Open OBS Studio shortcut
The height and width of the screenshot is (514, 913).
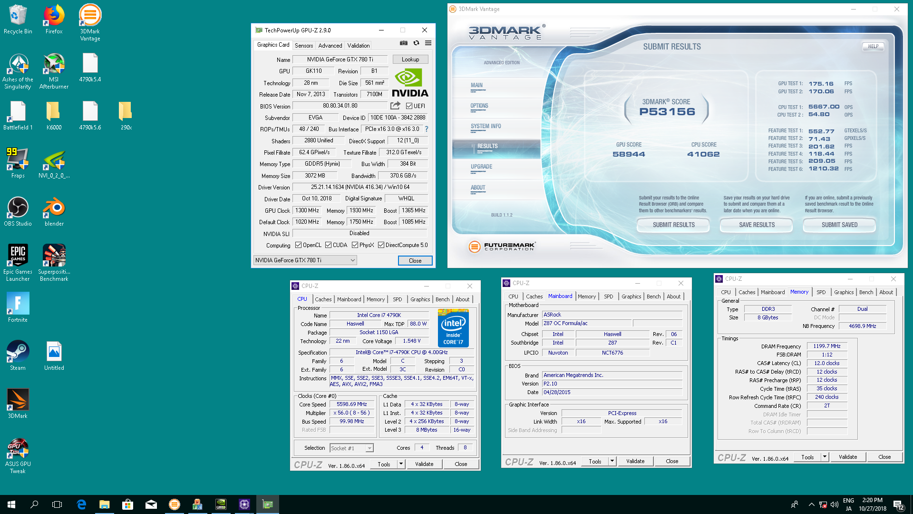18,211
